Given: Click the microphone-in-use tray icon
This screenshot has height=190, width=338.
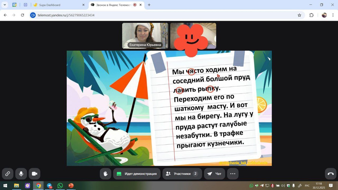Looking at the screenshot, I should click(x=293, y=186).
